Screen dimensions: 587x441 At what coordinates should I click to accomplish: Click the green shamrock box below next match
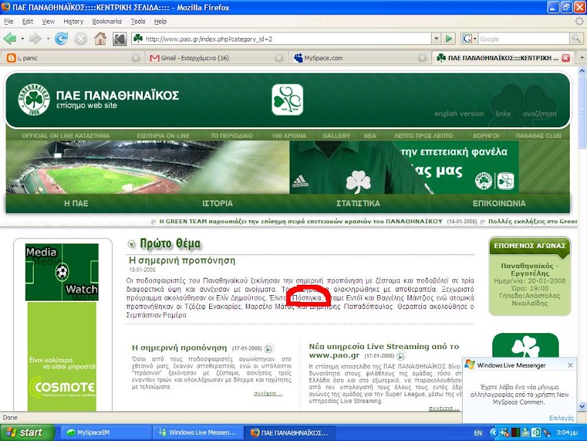point(526,346)
